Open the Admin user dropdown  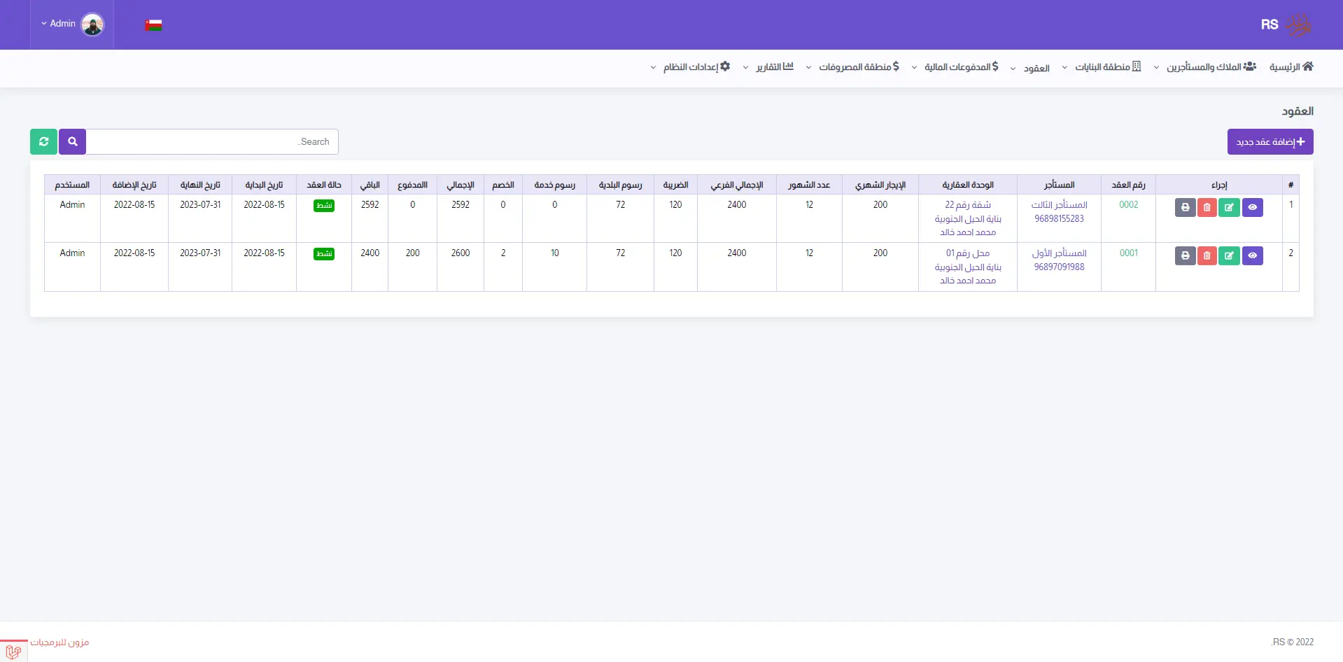[71, 24]
